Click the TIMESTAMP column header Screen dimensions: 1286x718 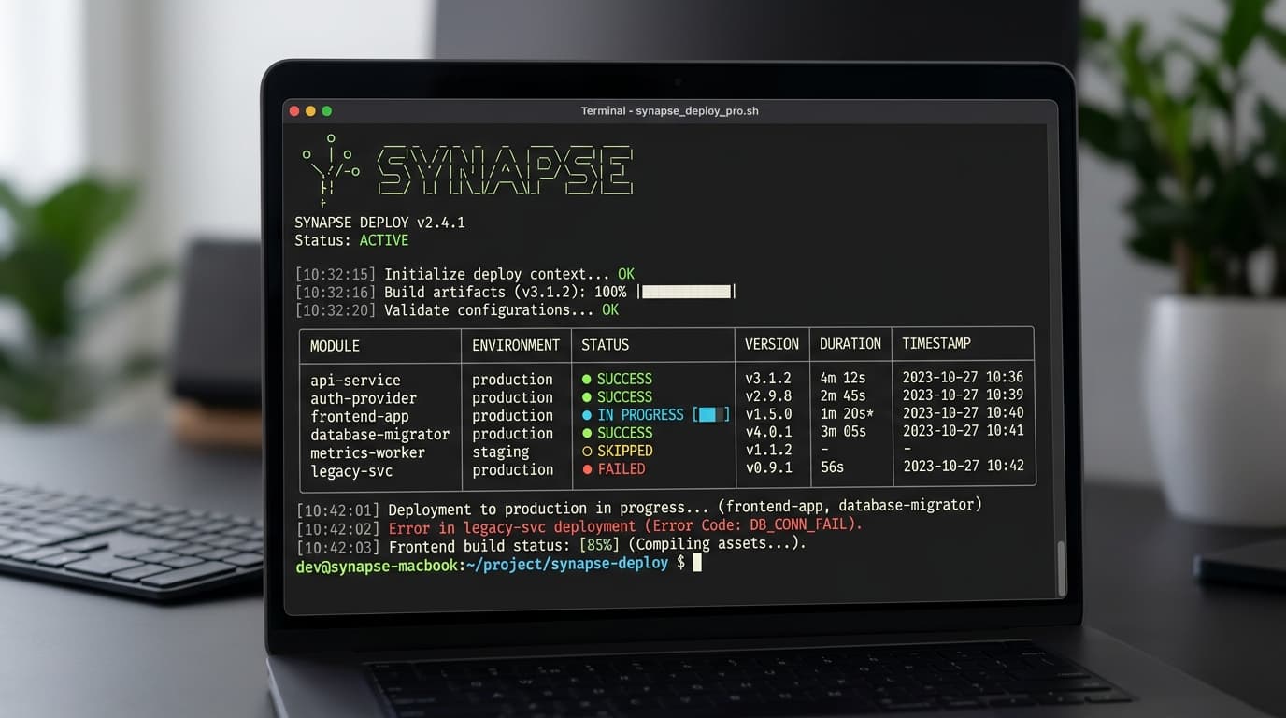tap(936, 343)
